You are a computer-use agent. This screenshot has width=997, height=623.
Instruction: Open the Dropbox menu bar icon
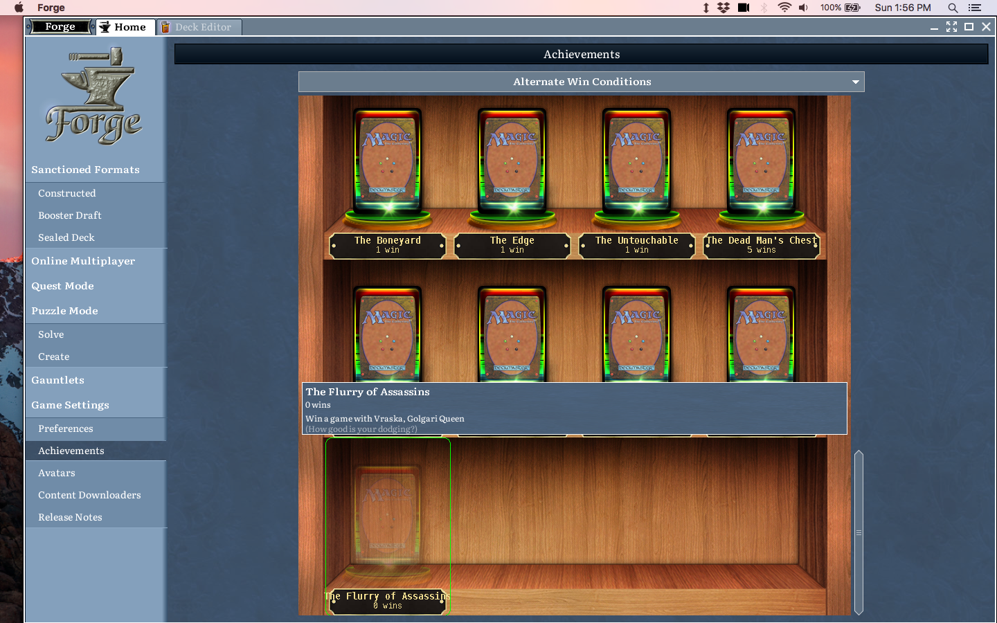click(724, 8)
